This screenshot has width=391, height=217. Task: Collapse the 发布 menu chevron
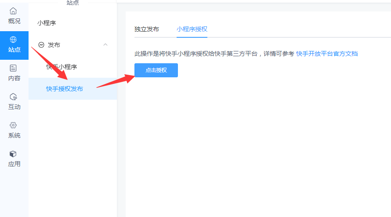105,45
